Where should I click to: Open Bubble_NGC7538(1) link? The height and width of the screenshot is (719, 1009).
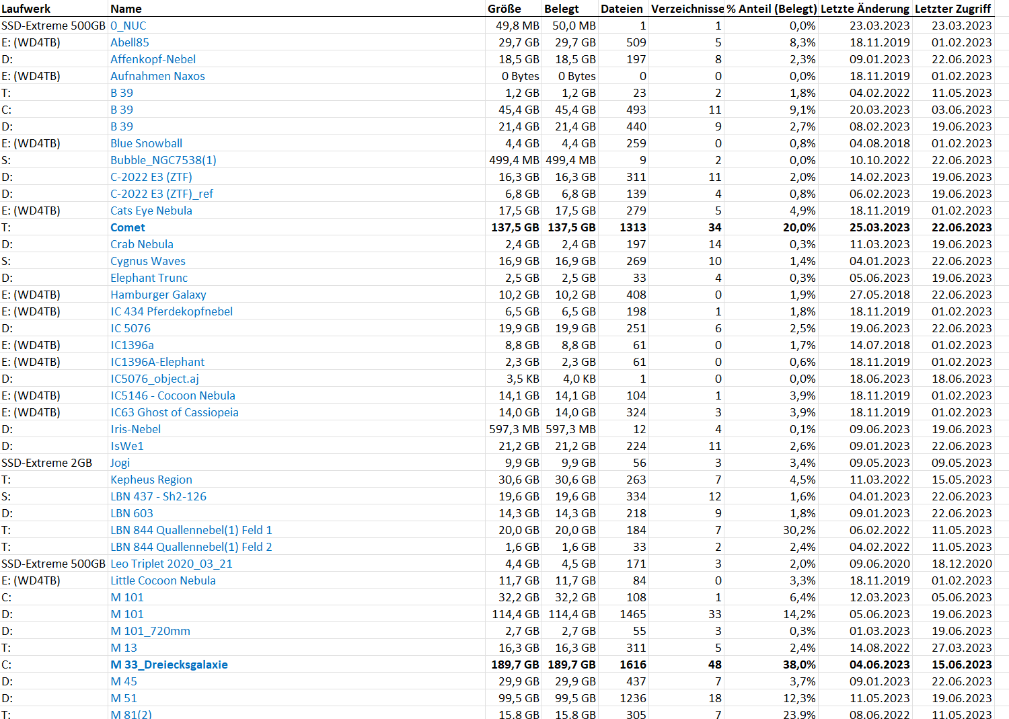coord(163,160)
